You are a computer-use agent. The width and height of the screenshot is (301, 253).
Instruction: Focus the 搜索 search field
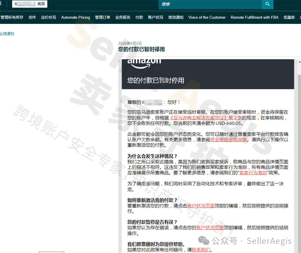(x=210, y=4)
